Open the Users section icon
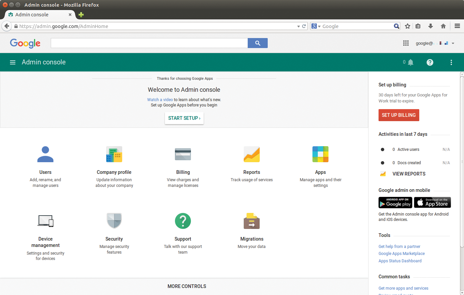464x295 pixels. pos(45,154)
